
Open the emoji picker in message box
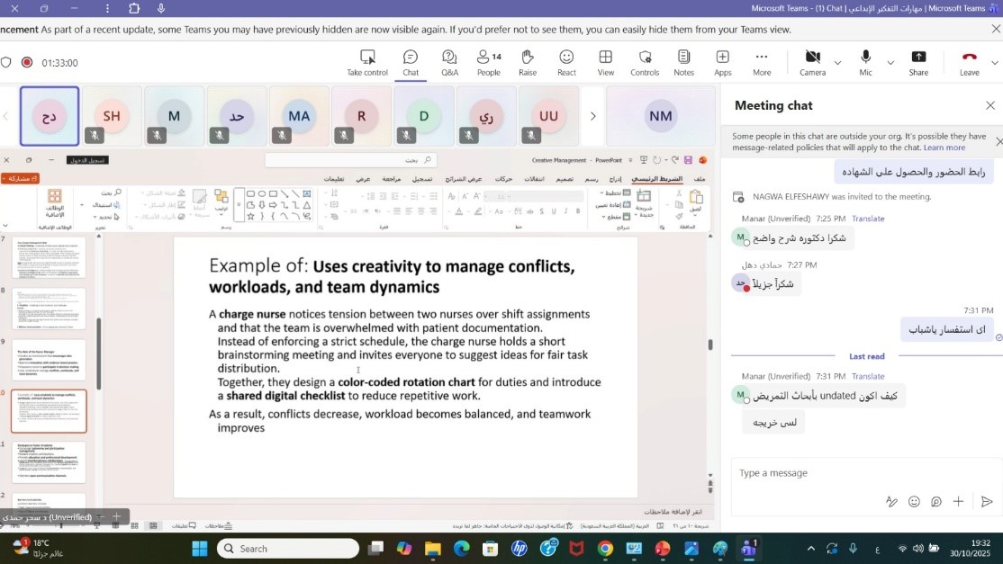[914, 502]
